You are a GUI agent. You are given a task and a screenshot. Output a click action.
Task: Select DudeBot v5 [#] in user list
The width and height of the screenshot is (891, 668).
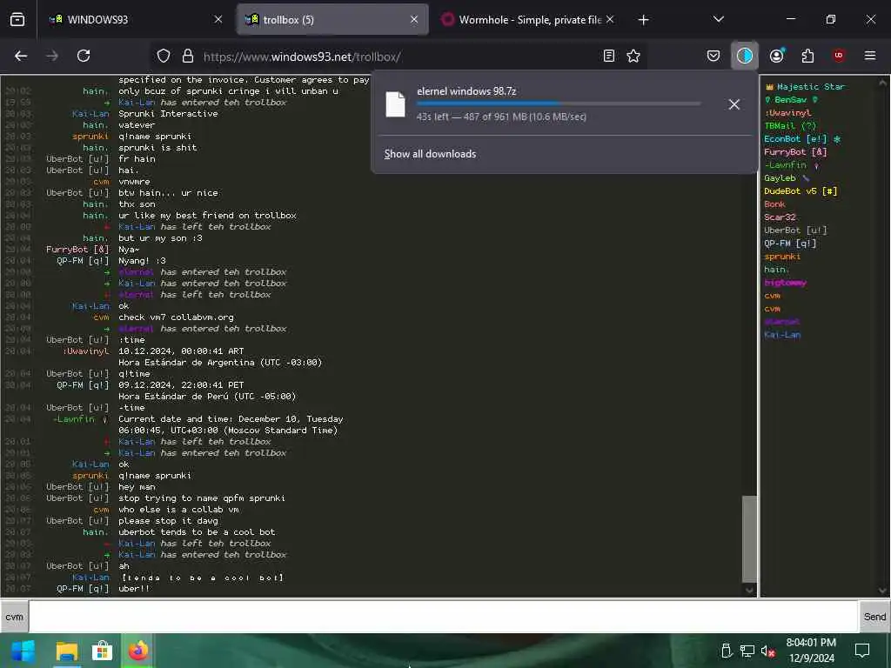[801, 191]
